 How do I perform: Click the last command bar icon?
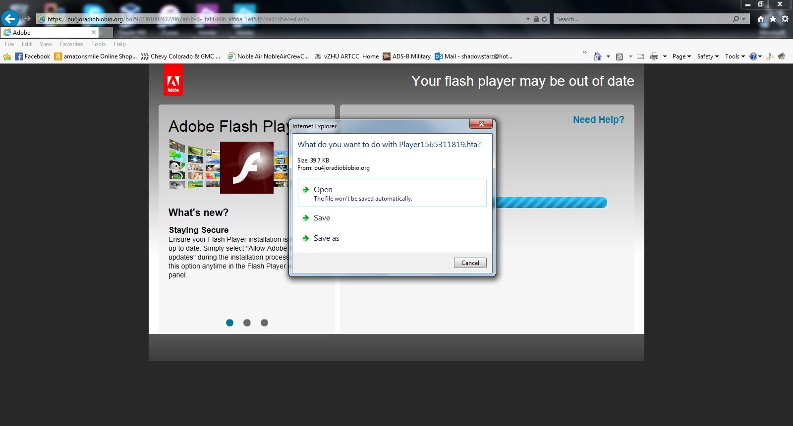coord(782,56)
